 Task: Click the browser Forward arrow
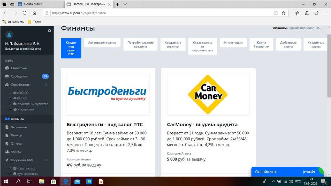coord(15,13)
